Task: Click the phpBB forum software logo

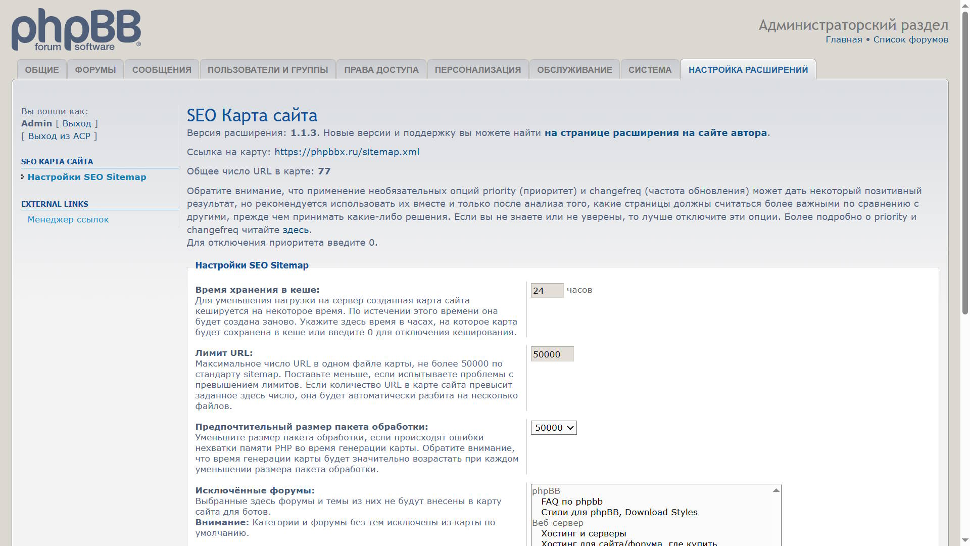Action: tap(76, 30)
